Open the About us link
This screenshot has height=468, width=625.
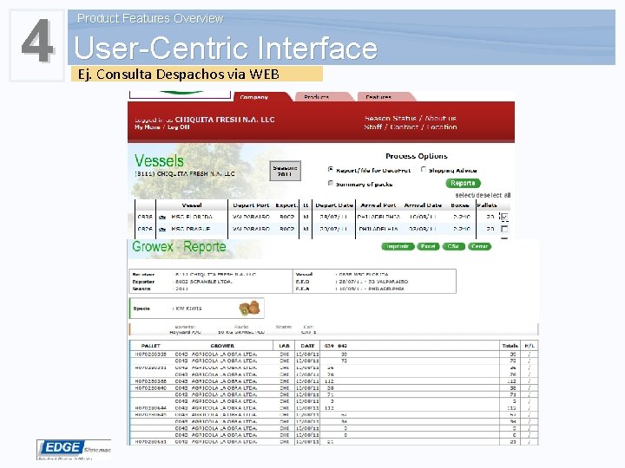(x=440, y=118)
